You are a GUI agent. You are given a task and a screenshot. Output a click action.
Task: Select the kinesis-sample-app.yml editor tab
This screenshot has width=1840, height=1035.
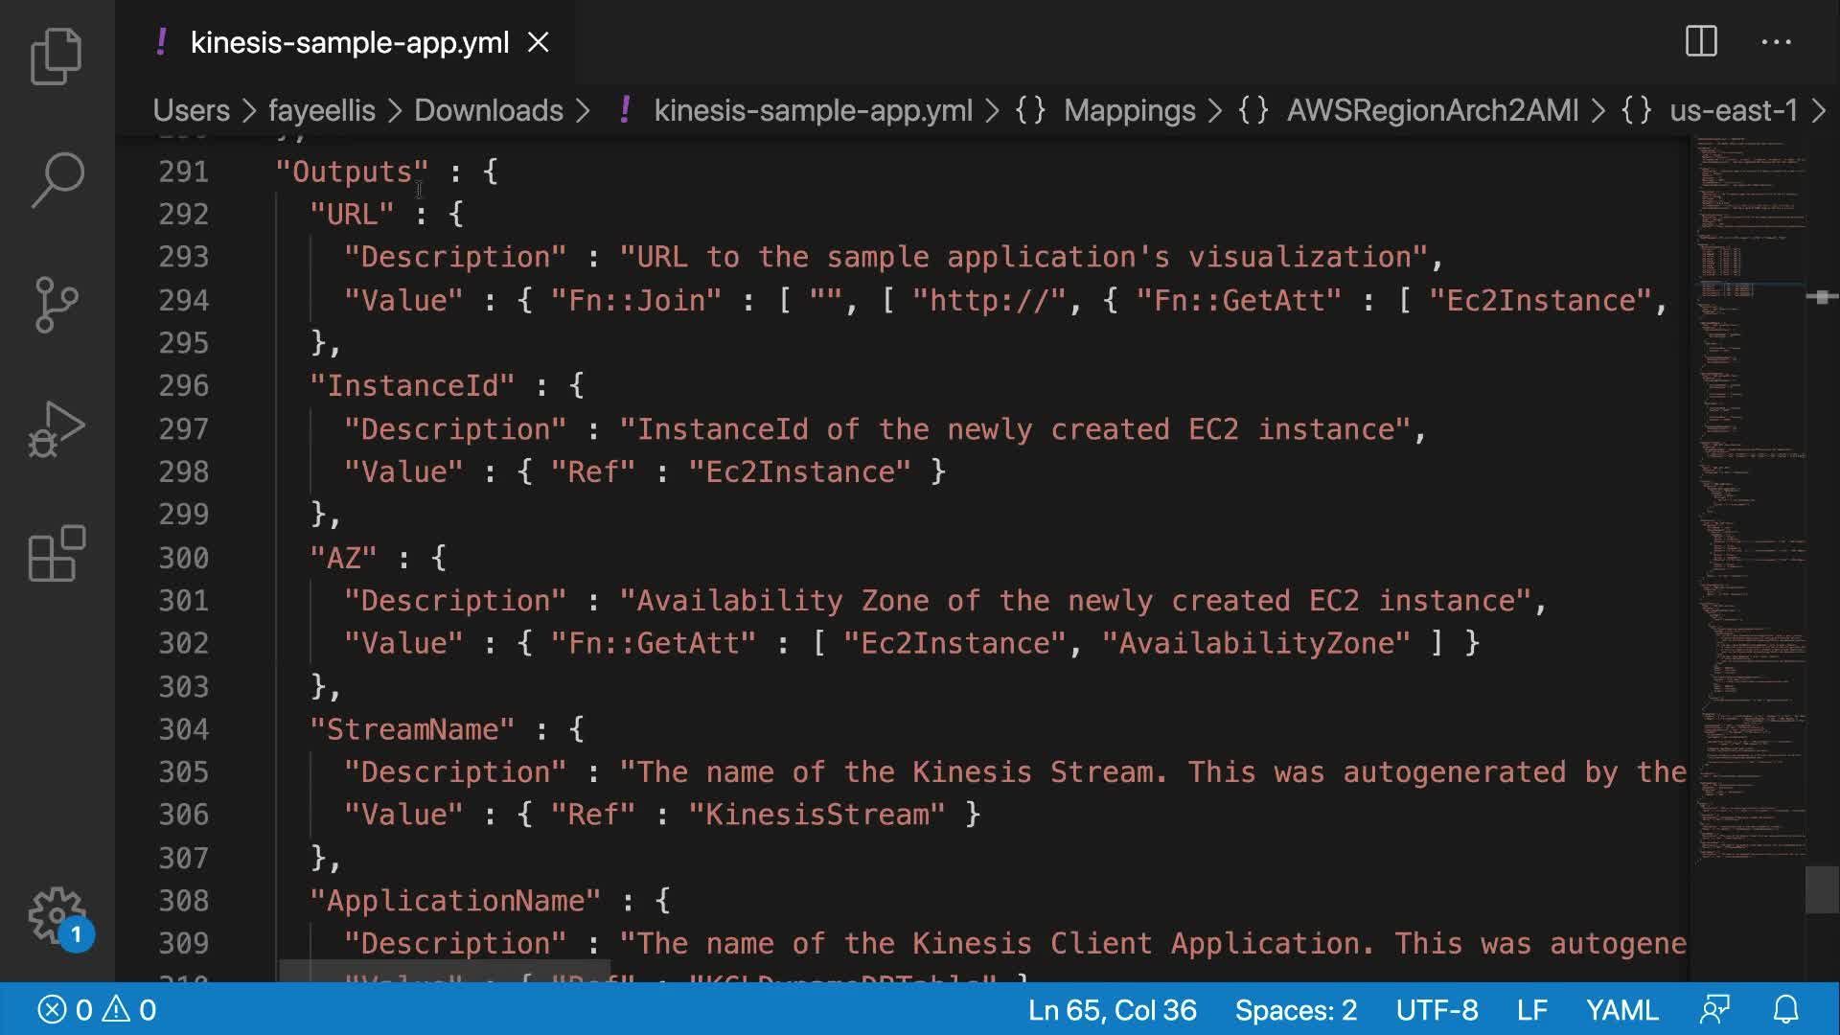point(349,42)
